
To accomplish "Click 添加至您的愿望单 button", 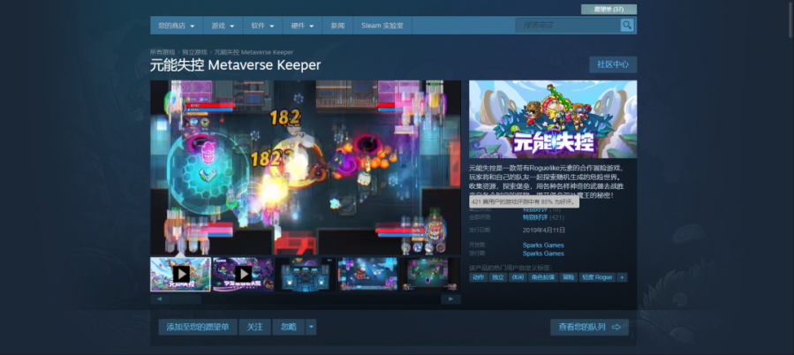I will pos(198,327).
